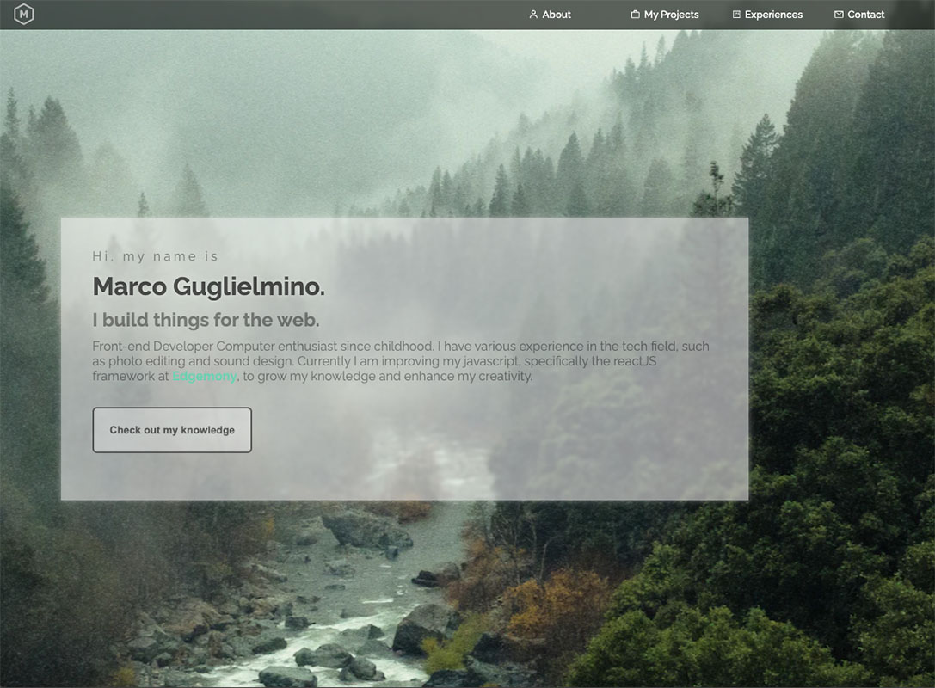Screen dimensions: 935x688
Task: Click the envelope icon beside Contact
Action: (x=839, y=15)
